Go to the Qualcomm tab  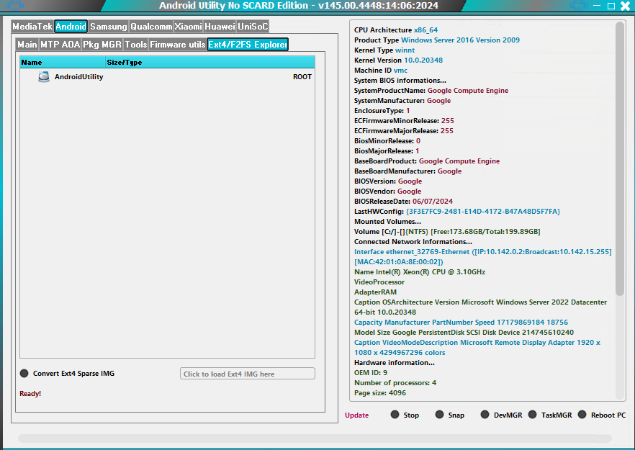(151, 27)
